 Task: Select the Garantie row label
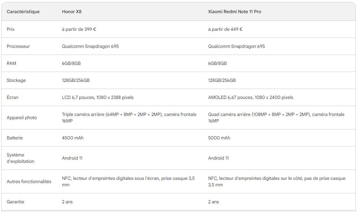pyautogui.click(x=15, y=202)
